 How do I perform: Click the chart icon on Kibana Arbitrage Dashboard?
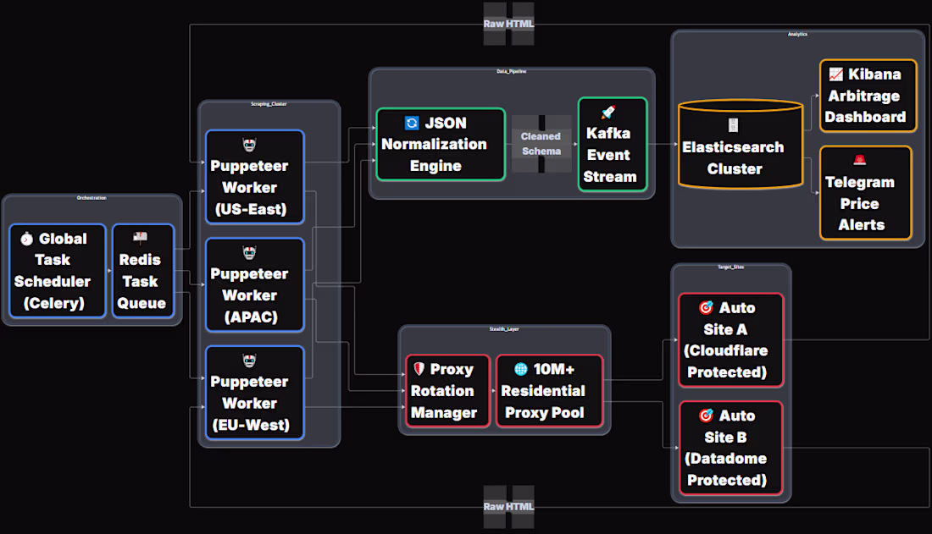(836, 74)
